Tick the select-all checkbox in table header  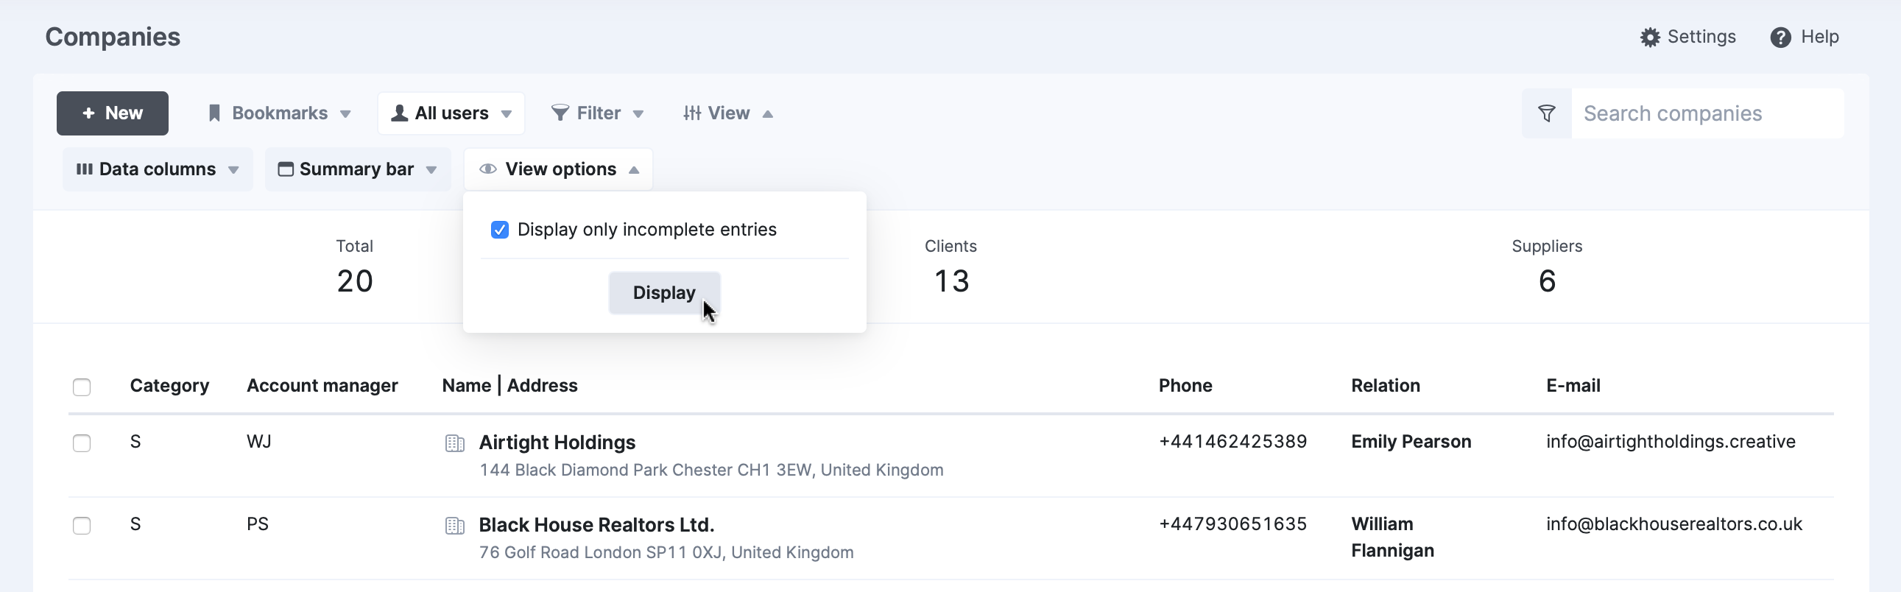82,387
